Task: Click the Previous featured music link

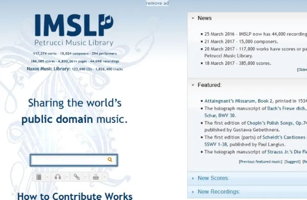Action: [x=260, y=161]
